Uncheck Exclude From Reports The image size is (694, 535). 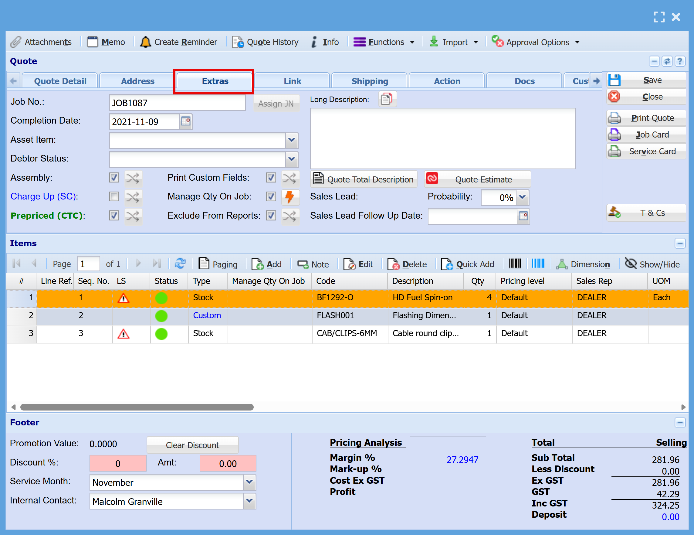click(271, 216)
